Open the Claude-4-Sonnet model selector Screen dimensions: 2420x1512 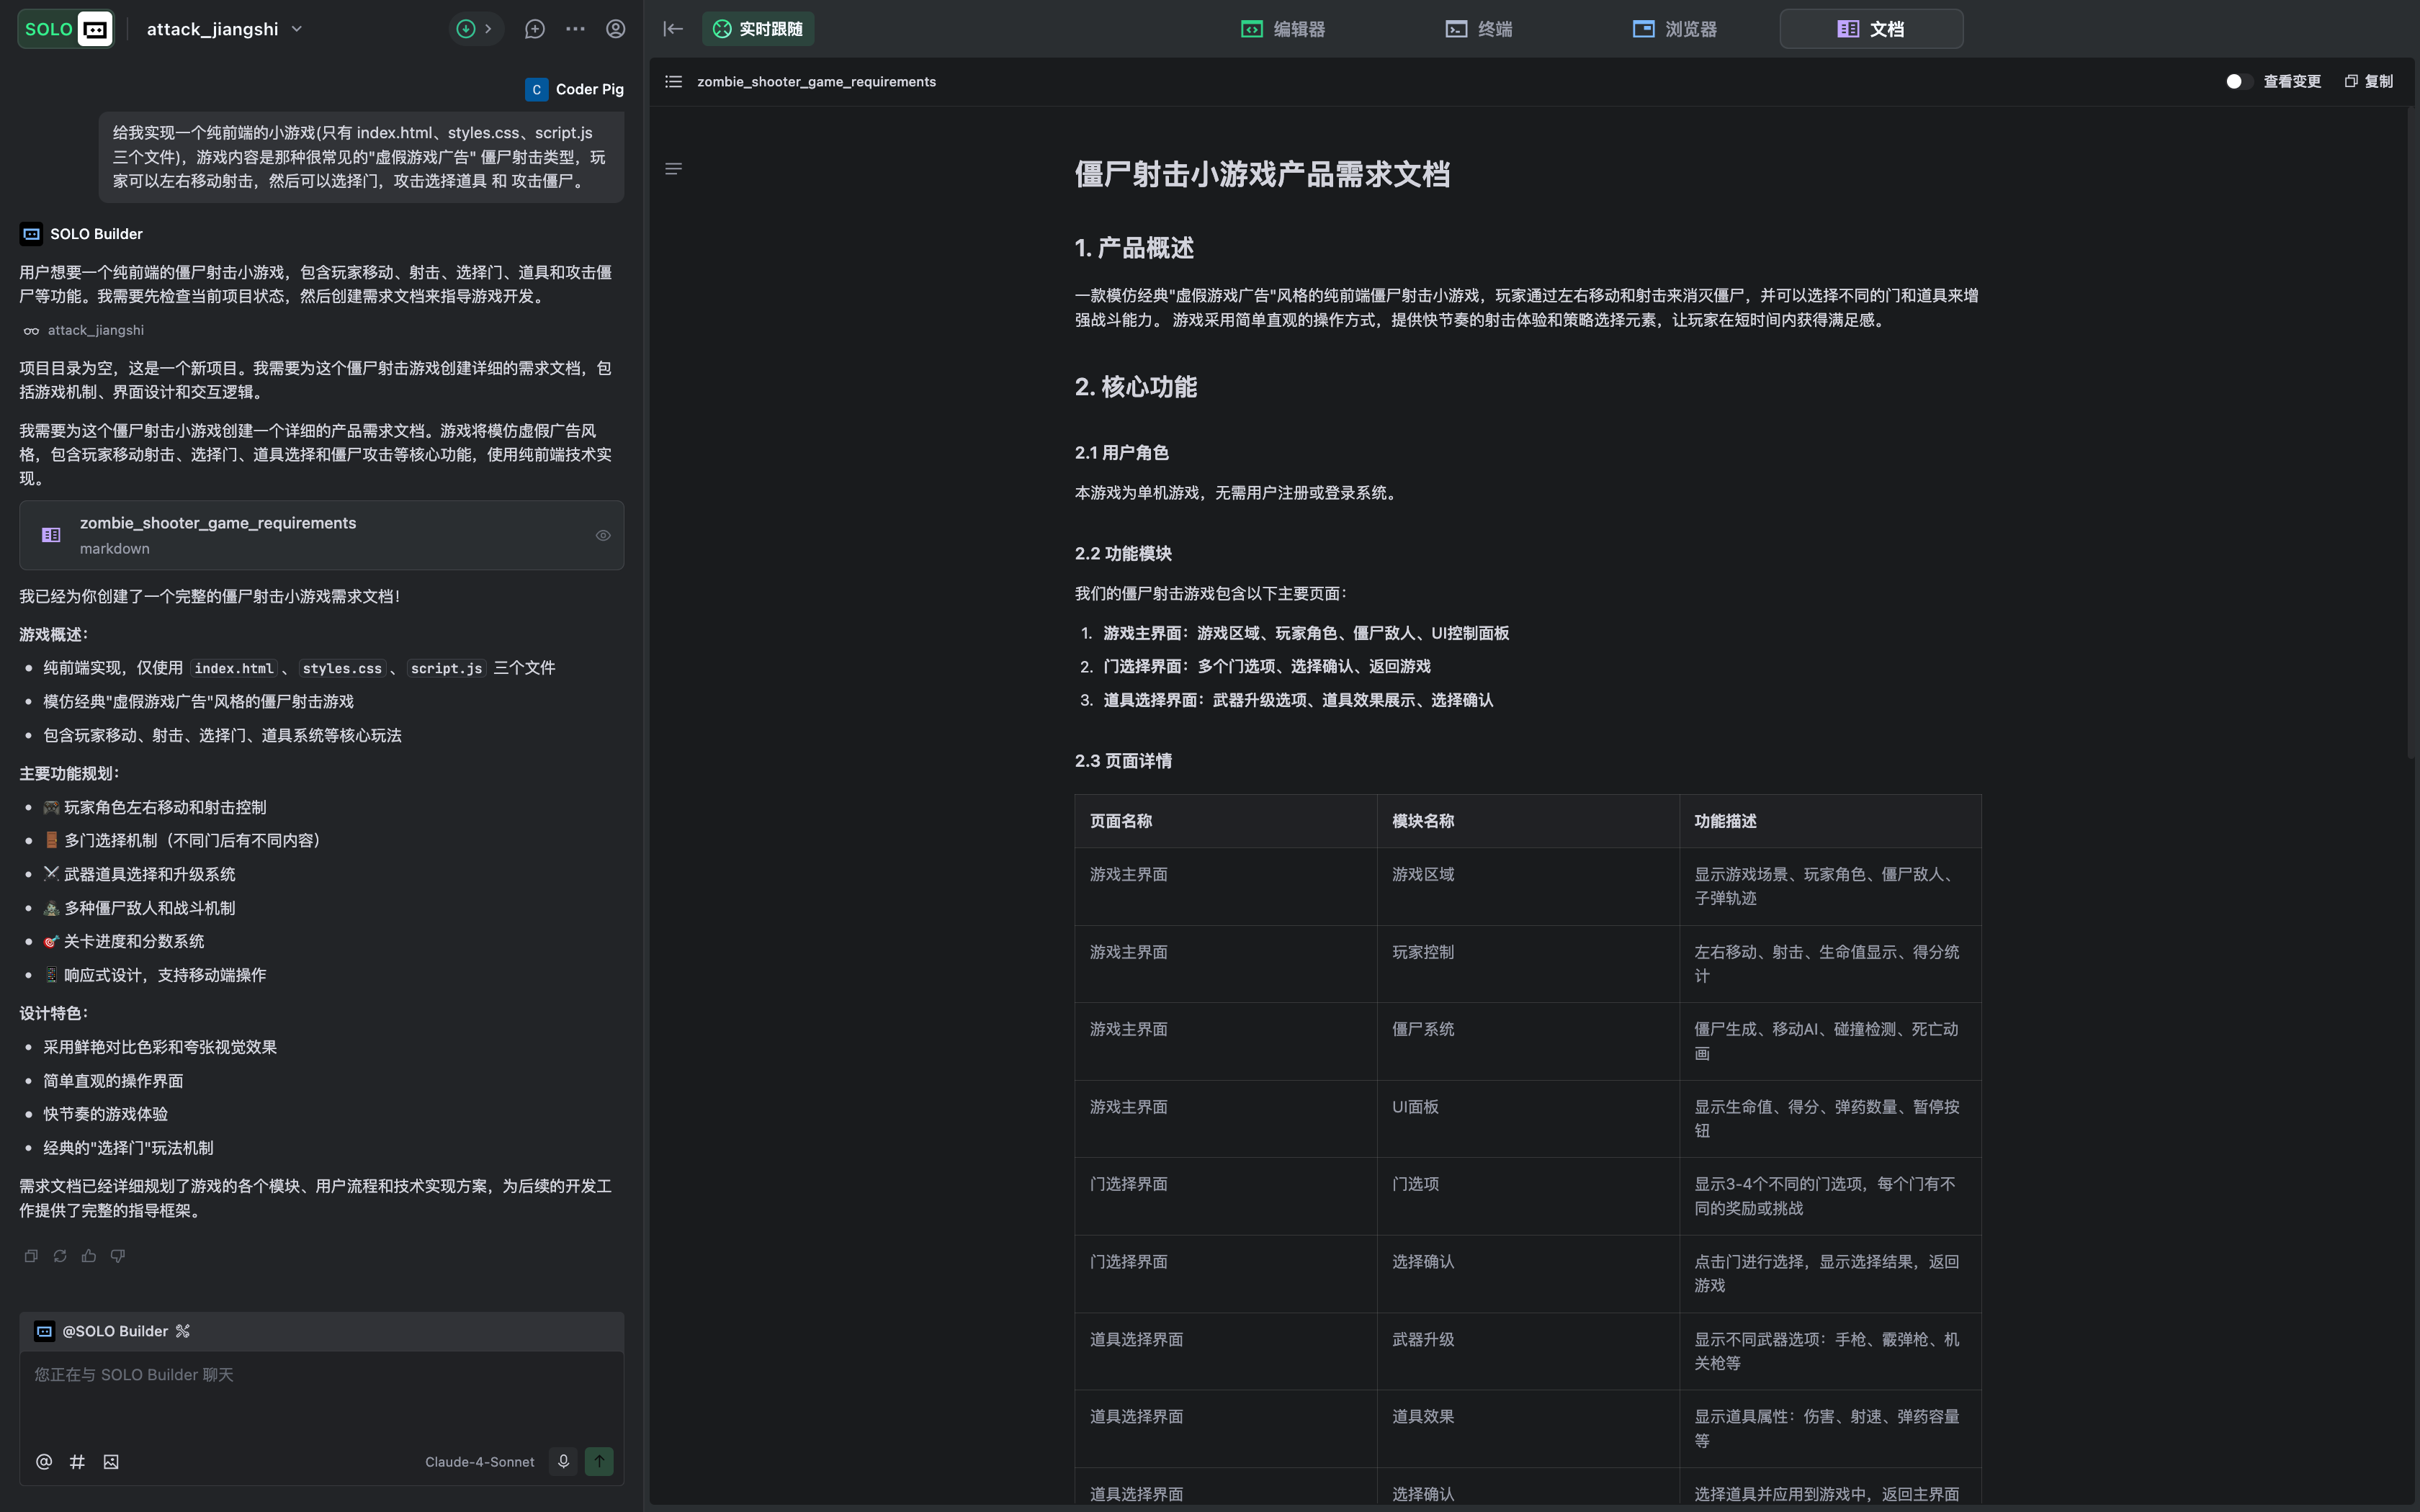coord(480,1462)
